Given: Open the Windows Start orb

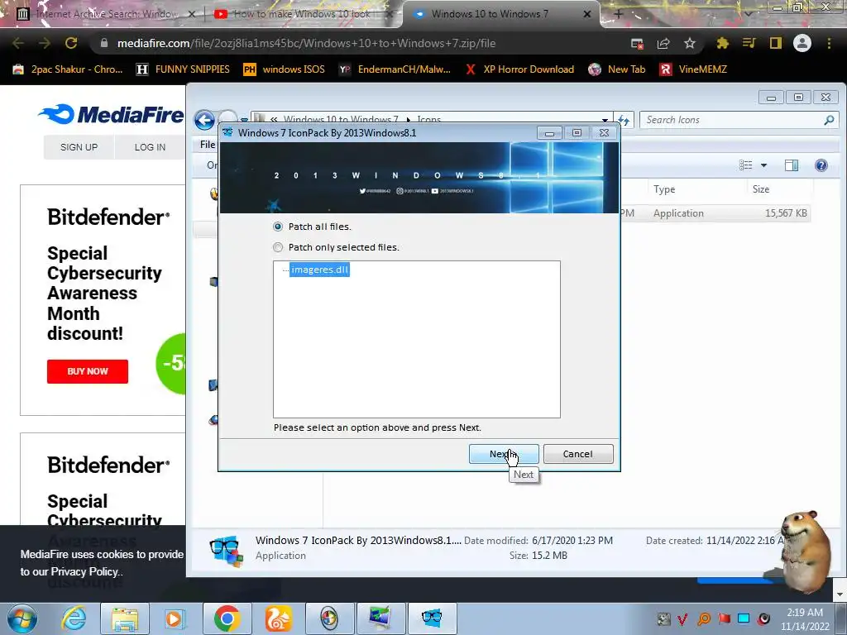Looking at the screenshot, I should tap(22, 618).
